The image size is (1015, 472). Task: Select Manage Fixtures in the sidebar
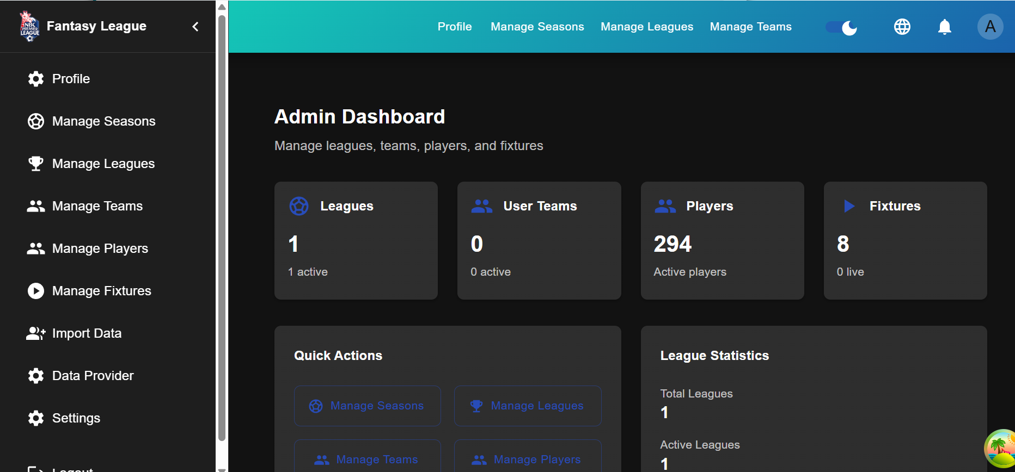(108, 291)
